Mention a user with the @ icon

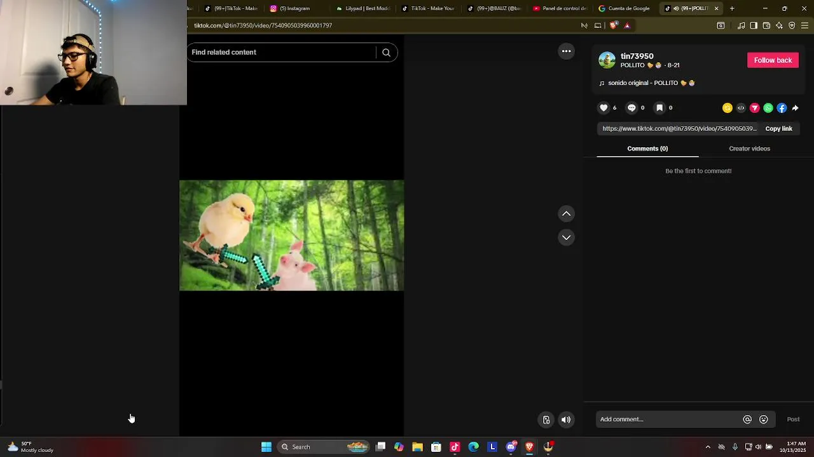pyautogui.click(x=747, y=420)
